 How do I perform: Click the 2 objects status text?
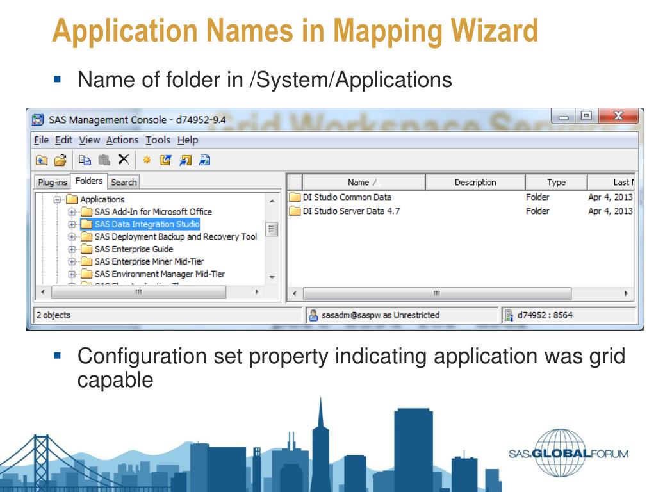[53, 315]
